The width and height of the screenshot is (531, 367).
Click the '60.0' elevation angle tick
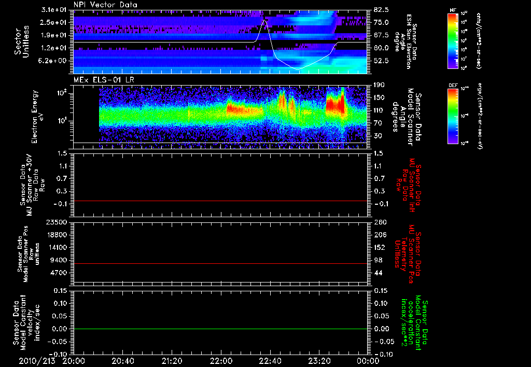pyautogui.click(x=381, y=48)
